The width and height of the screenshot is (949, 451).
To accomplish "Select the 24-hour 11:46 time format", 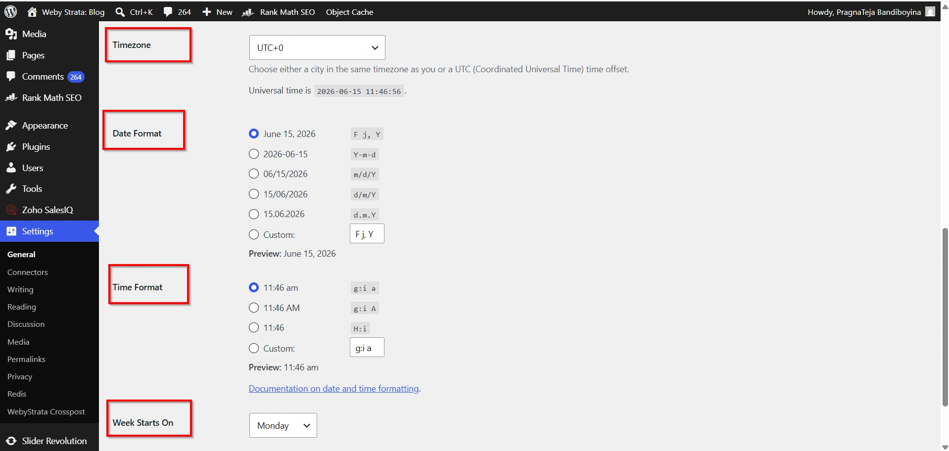I will coord(254,328).
